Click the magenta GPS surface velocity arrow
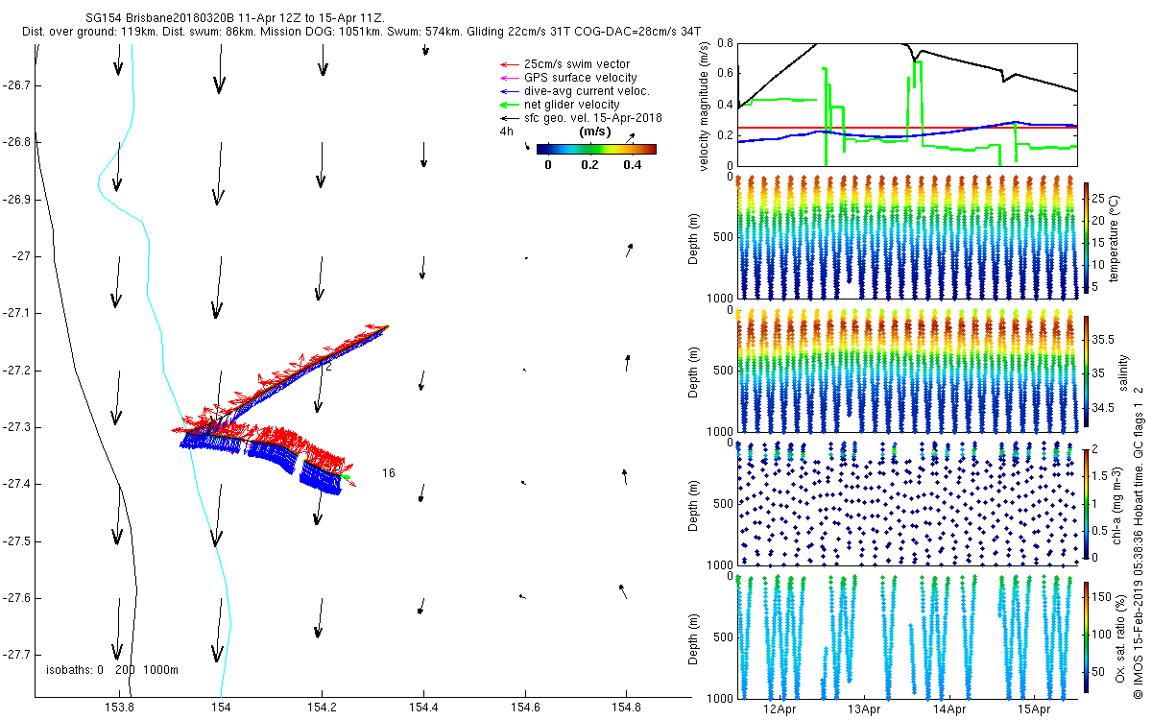The height and width of the screenshot is (720, 1152). pyautogui.click(x=507, y=78)
